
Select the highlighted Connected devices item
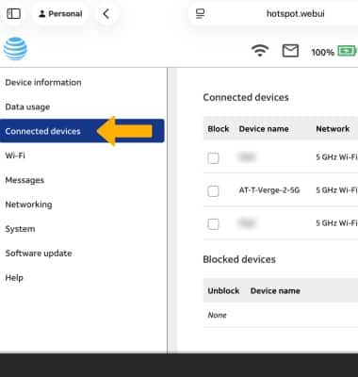tap(82, 131)
